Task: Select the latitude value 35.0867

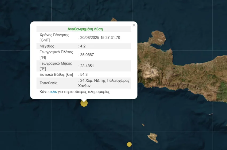Action: click(87, 55)
